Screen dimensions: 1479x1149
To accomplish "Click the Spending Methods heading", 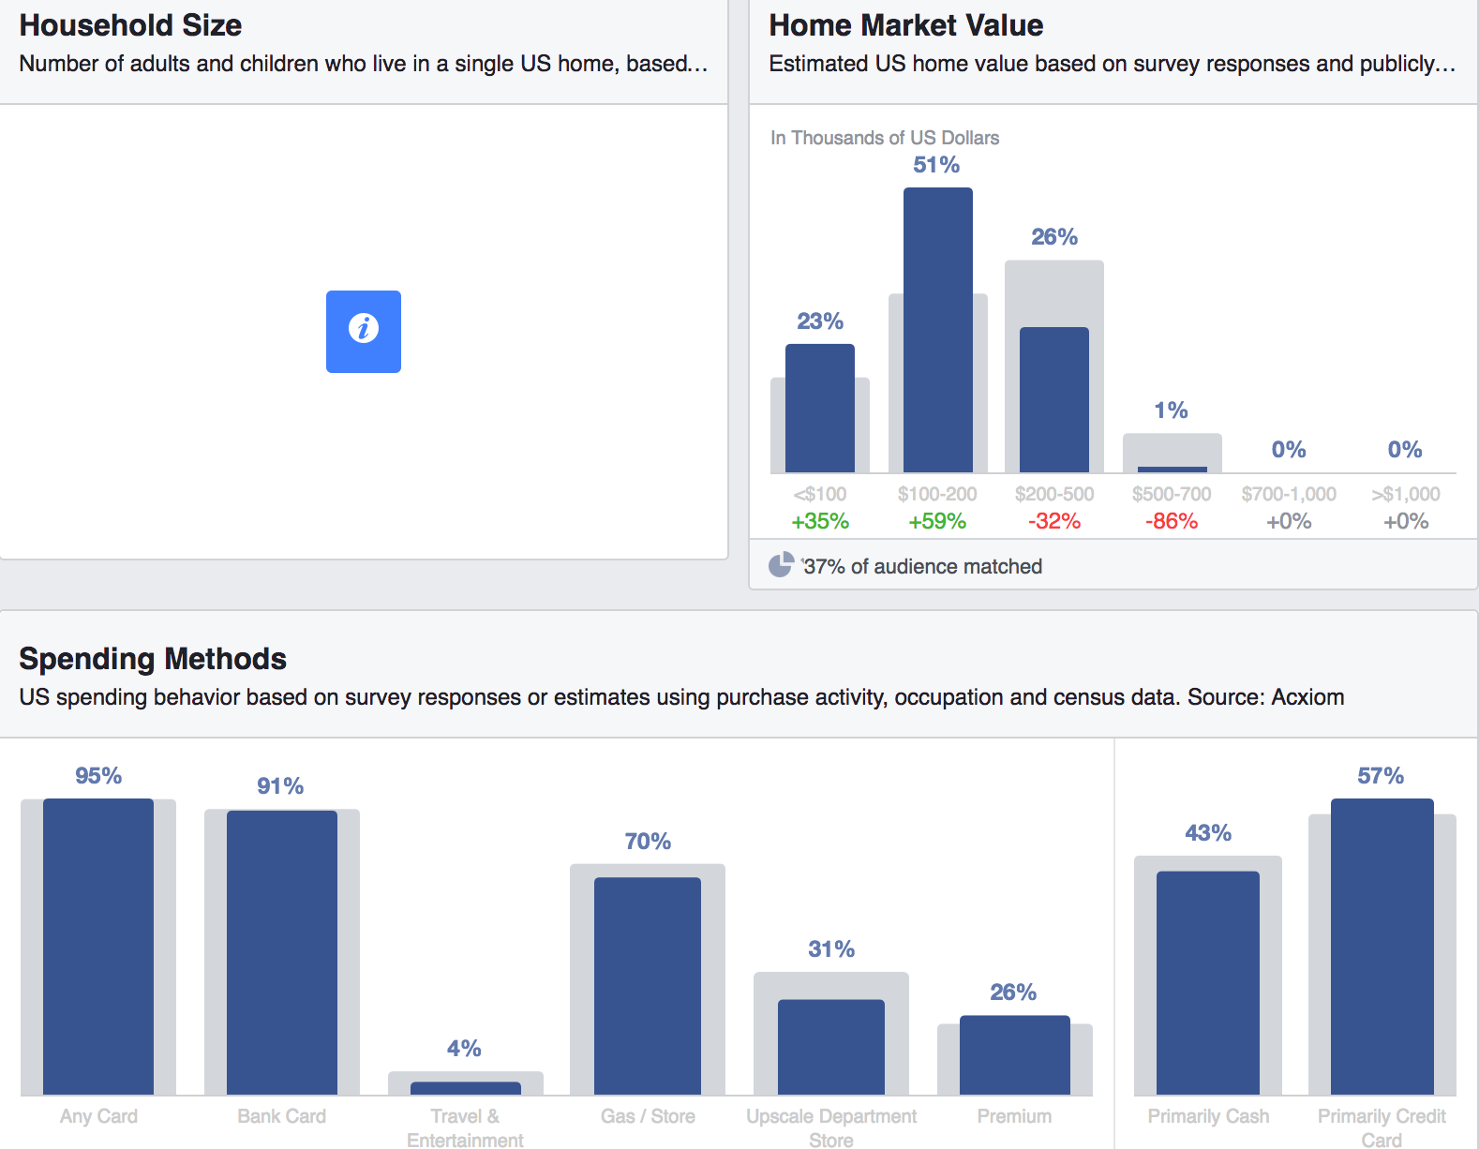I will pyautogui.click(x=154, y=659).
